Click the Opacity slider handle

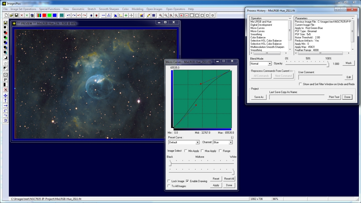click(x=328, y=64)
